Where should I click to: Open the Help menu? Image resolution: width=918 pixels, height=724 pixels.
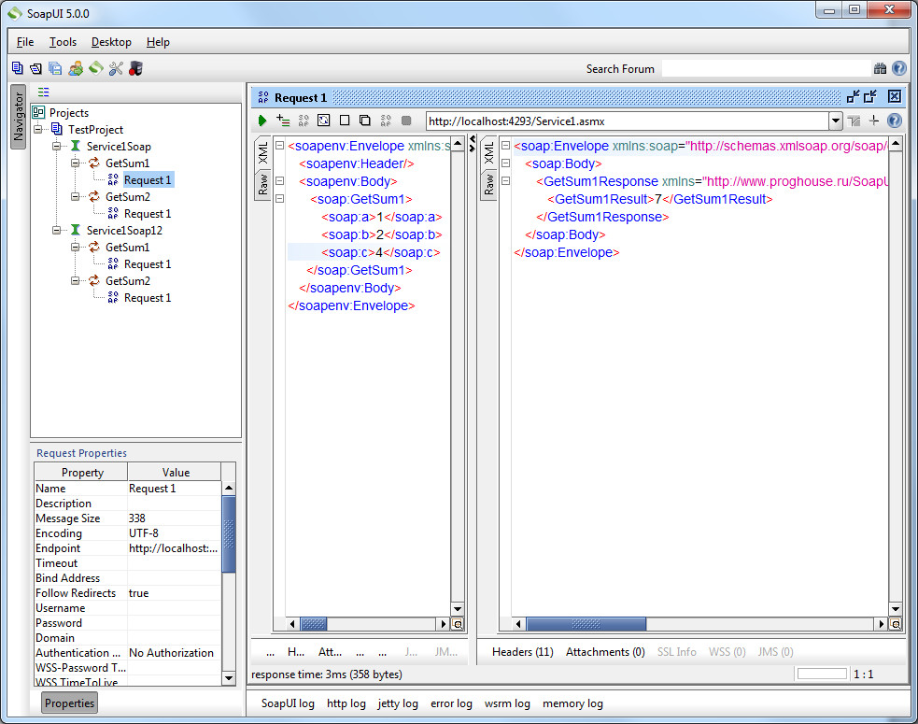click(158, 42)
